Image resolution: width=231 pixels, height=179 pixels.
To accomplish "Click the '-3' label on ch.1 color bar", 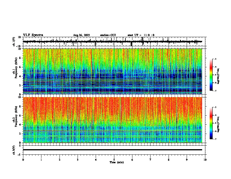I will (215, 59).
